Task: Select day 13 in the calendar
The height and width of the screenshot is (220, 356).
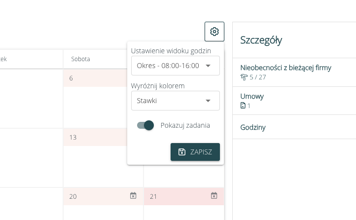Action: point(73,137)
